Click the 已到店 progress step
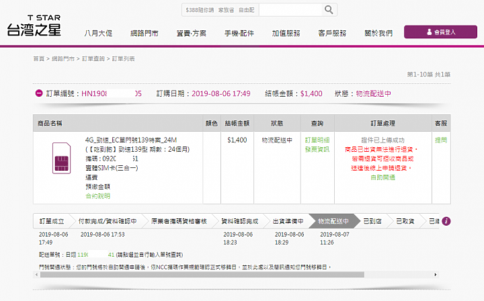This screenshot has height=301, width=484. 372,221
